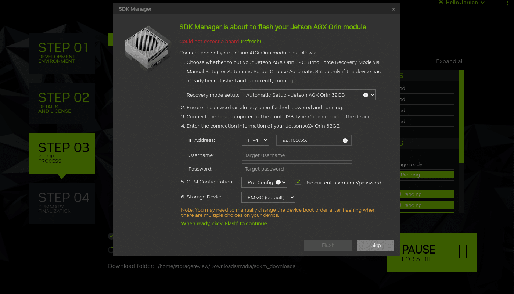The image size is (514, 294).
Task: Focus the Target password input field
Action: coord(296,169)
